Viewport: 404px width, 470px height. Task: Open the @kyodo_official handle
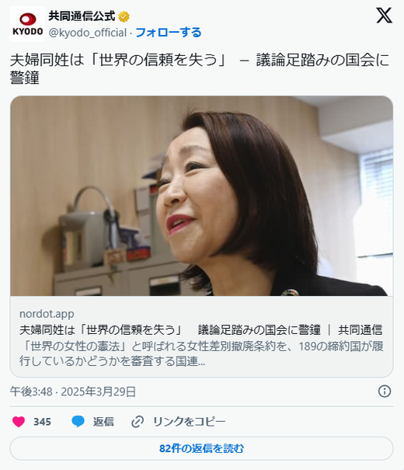click(88, 33)
